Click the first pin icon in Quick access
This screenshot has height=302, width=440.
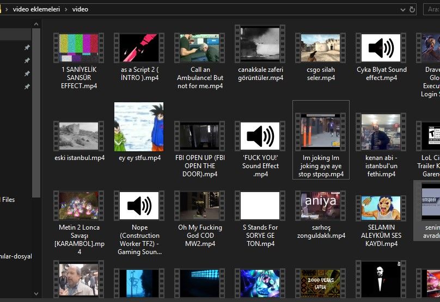click(27, 47)
